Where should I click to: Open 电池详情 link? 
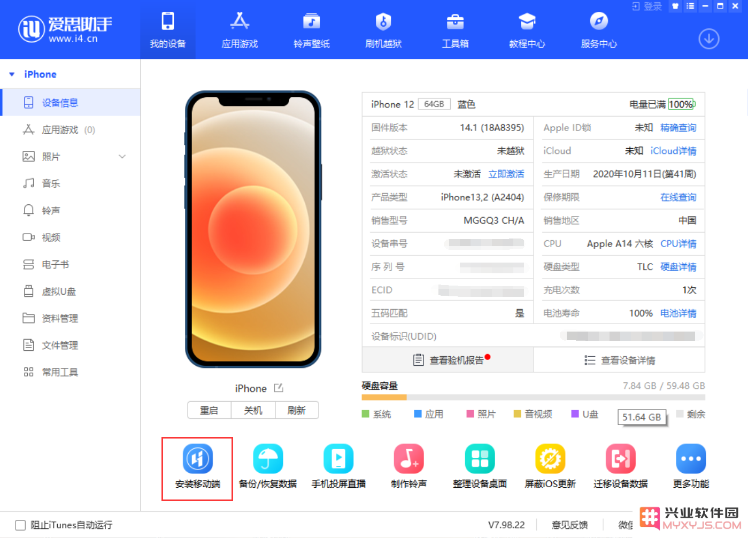click(x=678, y=313)
